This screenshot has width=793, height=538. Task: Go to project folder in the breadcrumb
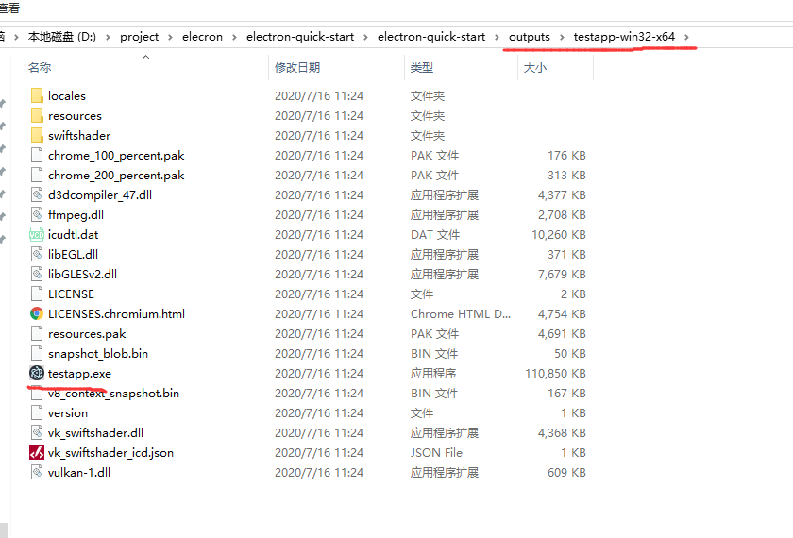(139, 37)
